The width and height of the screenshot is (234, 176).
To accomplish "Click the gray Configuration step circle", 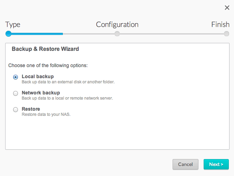I will (117, 34).
